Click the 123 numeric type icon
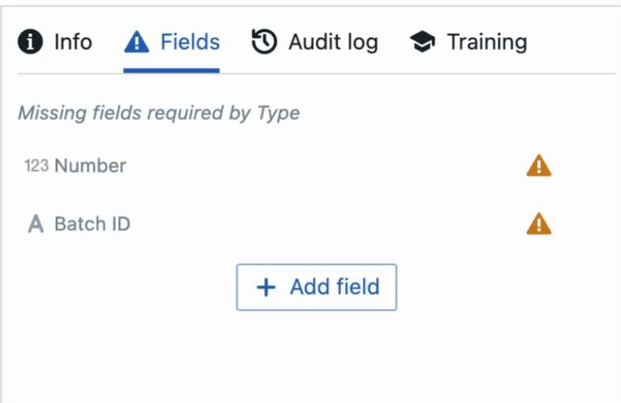 tap(36, 166)
